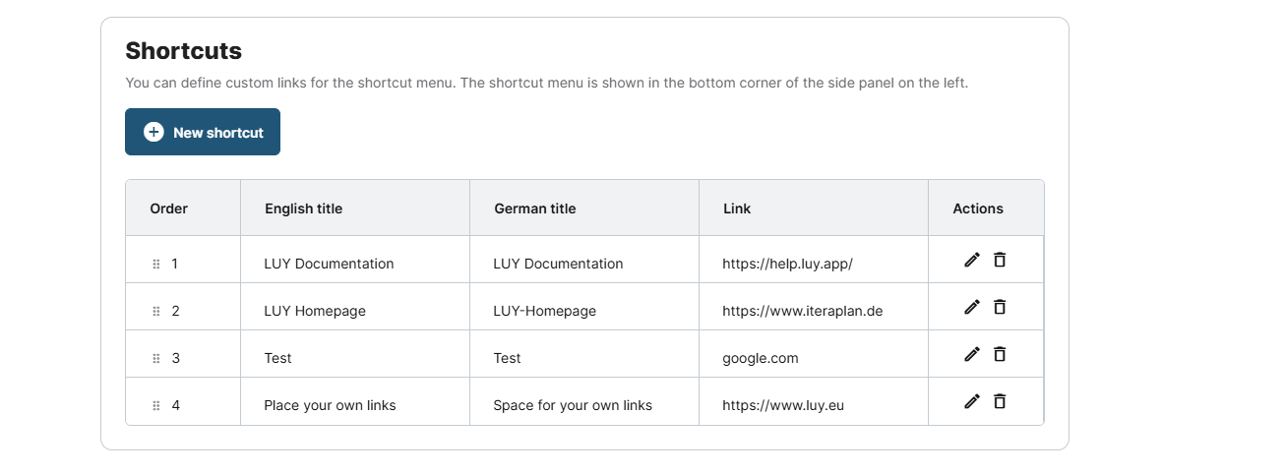This screenshot has width=1284, height=475.
Task: Delete the Place your own links shortcut
Action: (x=1000, y=401)
